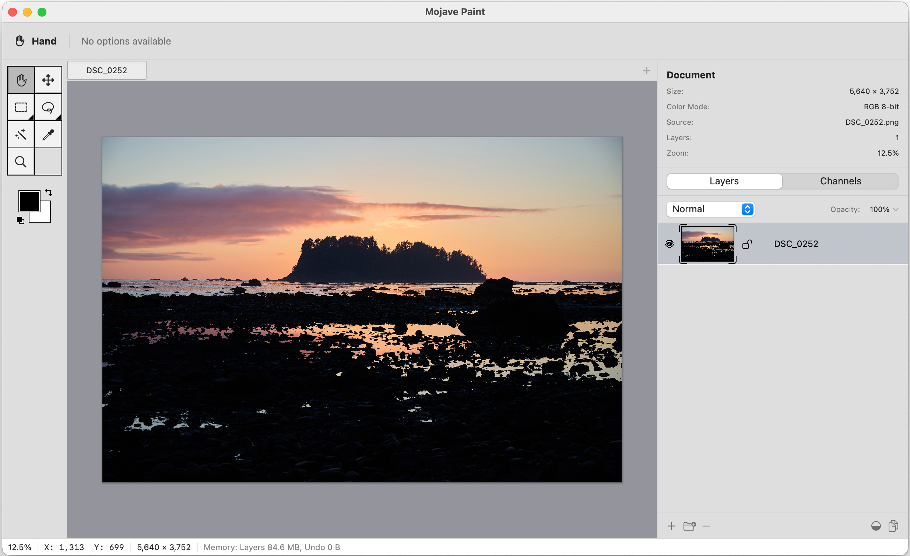This screenshot has height=556, width=910.
Task: Open the Normal blend mode dropdown
Action: click(710, 209)
